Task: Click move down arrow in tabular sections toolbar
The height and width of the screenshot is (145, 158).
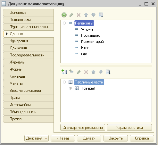Action: [x=101, y=72]
